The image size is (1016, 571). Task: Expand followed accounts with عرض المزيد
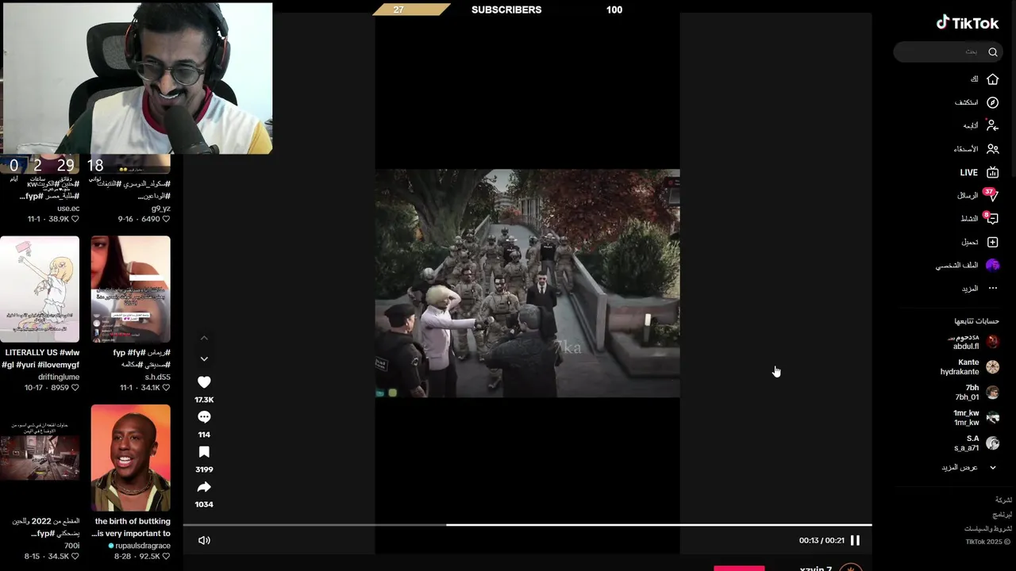(x=968, y=468)
